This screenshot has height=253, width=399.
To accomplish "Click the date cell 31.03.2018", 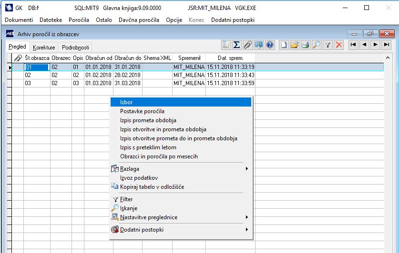I will [x=127, y=83].
